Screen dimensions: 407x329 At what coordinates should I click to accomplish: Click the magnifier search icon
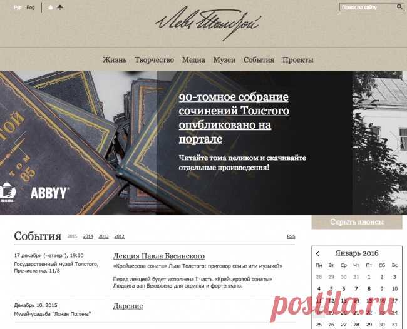point(399,7)
